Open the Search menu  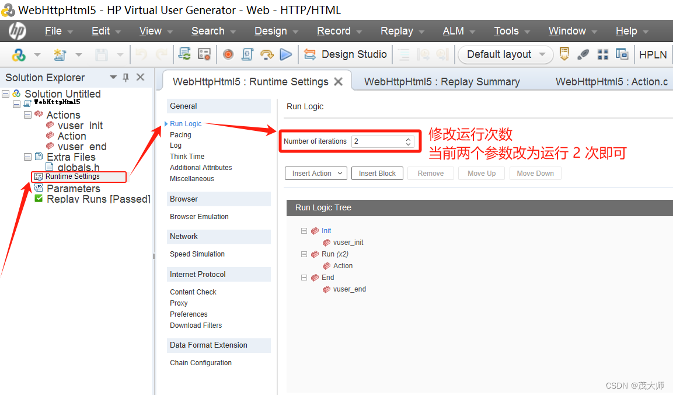[213, 31]
